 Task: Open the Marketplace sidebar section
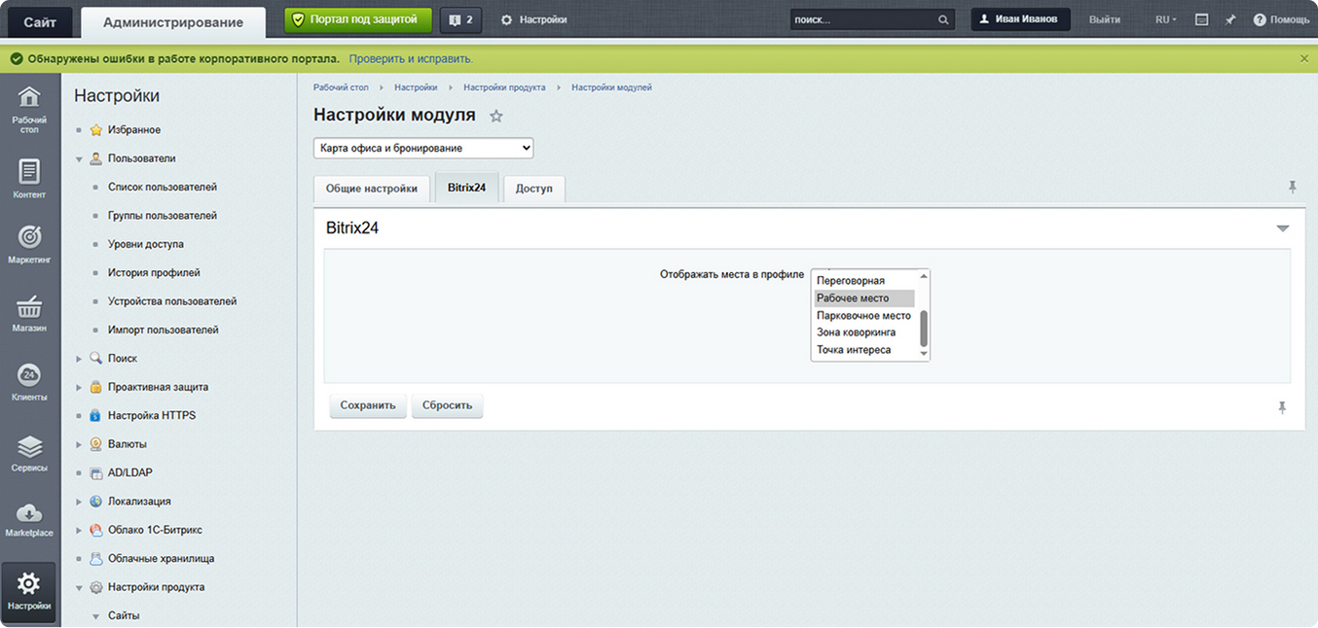[x=29, y=520]
